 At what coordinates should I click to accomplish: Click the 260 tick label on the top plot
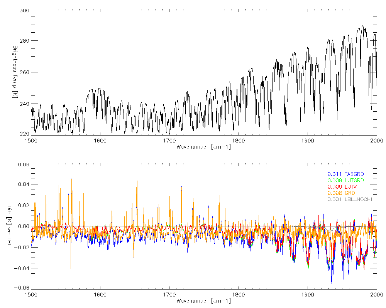click(24, 72)
